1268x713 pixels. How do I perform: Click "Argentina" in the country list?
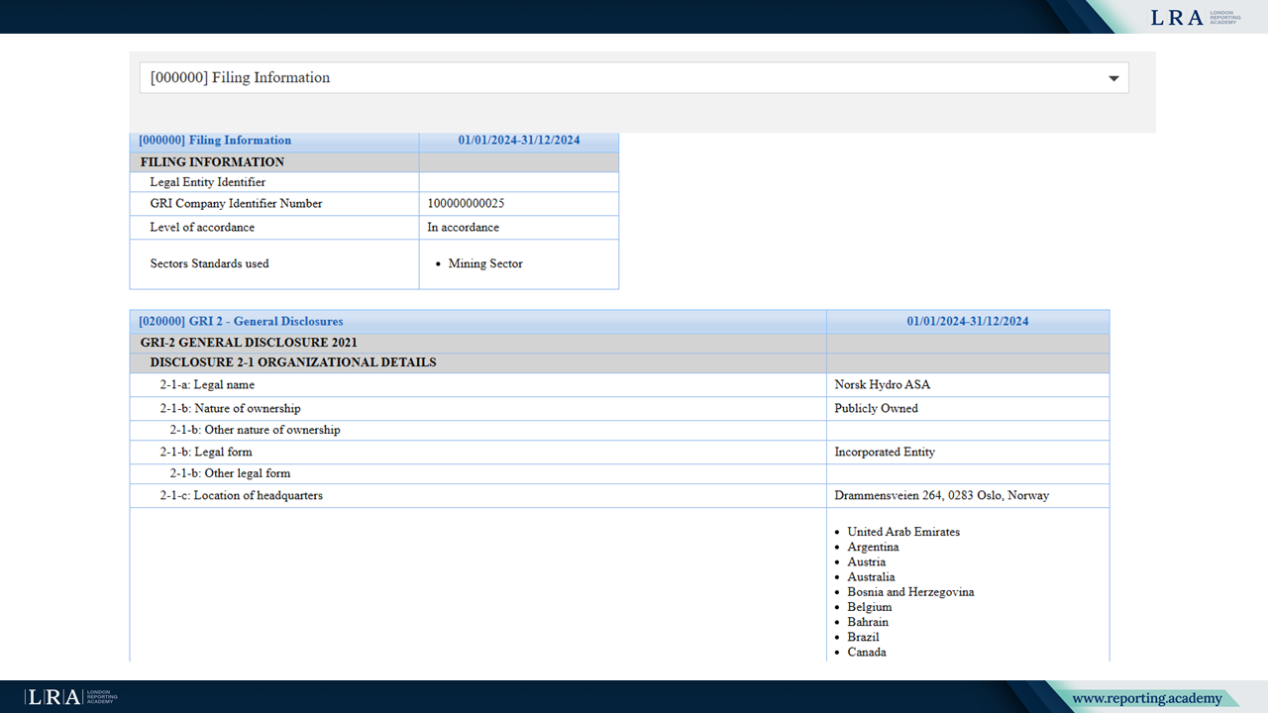coord(873,548)
